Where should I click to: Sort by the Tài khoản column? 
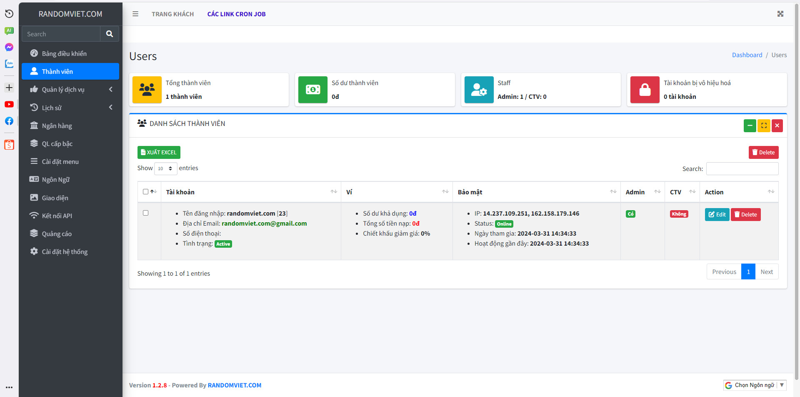(x=251, y=192)
